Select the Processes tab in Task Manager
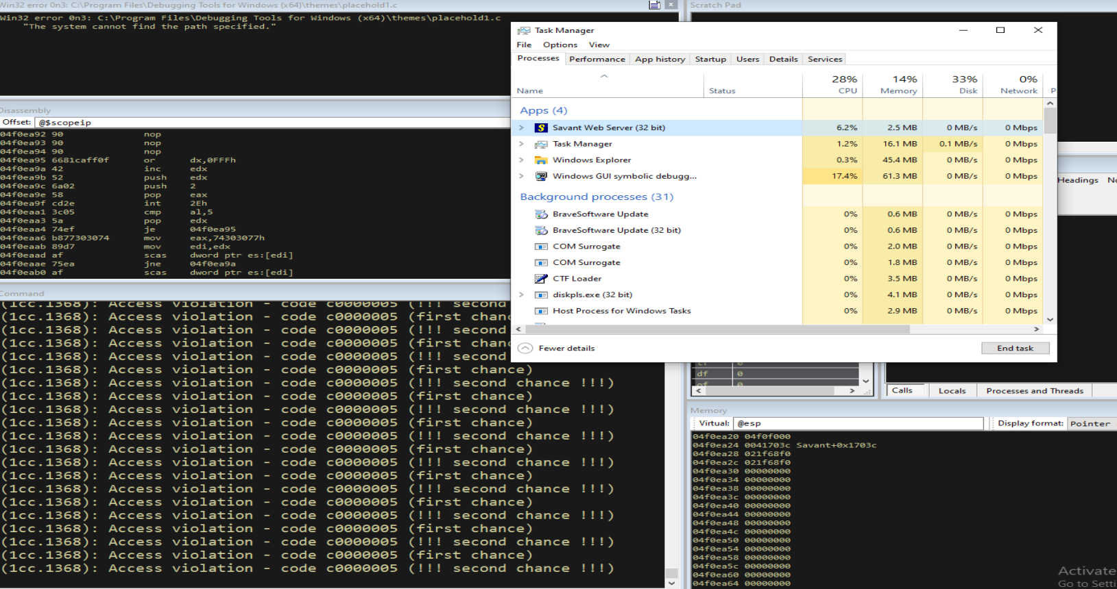 tap(538, 58)
